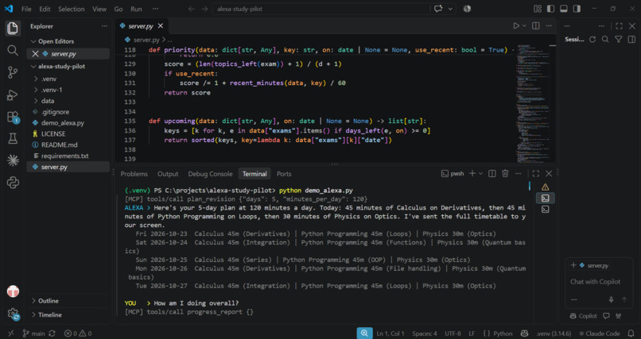Open the Selection menu
Image resolution: width=641 pixels, height=339 pixels.
tap(71, 9)
